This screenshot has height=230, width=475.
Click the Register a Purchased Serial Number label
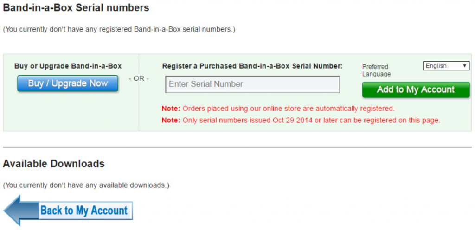pos(252,66)
